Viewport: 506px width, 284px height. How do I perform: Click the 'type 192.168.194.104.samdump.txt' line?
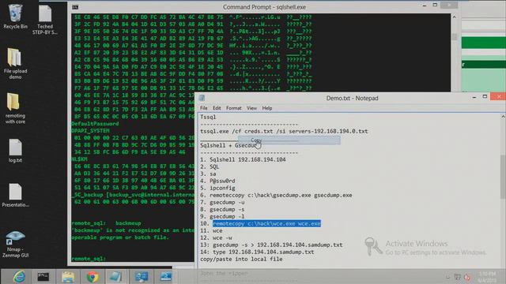(x=257, y=252)
